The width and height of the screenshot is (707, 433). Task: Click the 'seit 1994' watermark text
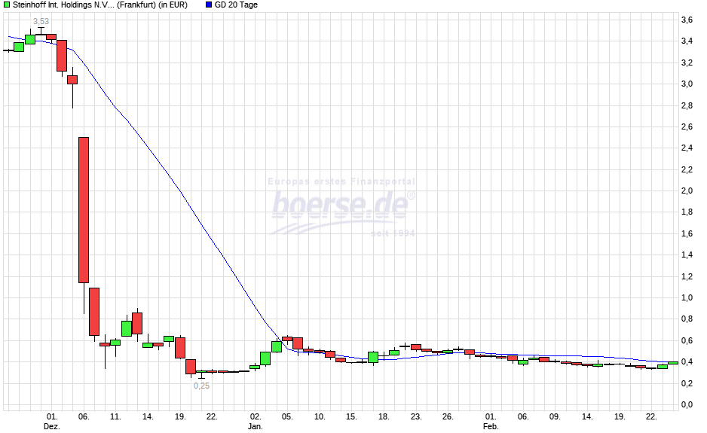point(392,233)
